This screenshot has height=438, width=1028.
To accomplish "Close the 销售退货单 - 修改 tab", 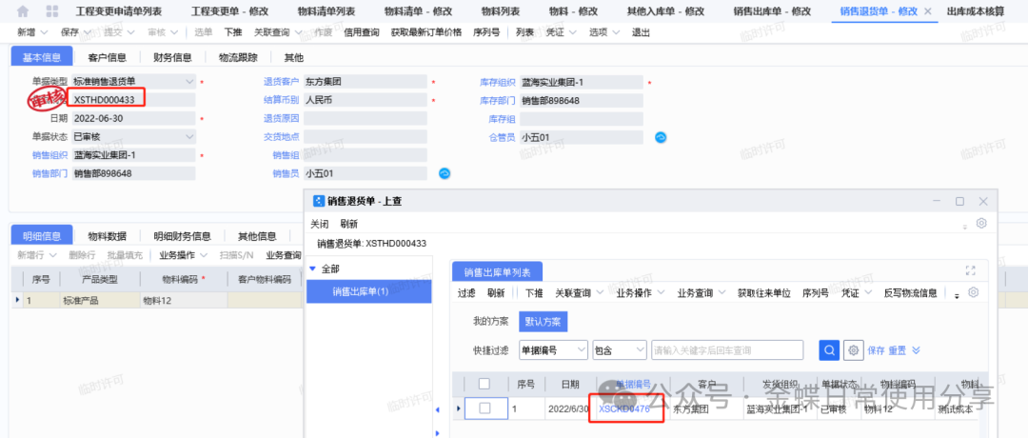I will [927, 11].
